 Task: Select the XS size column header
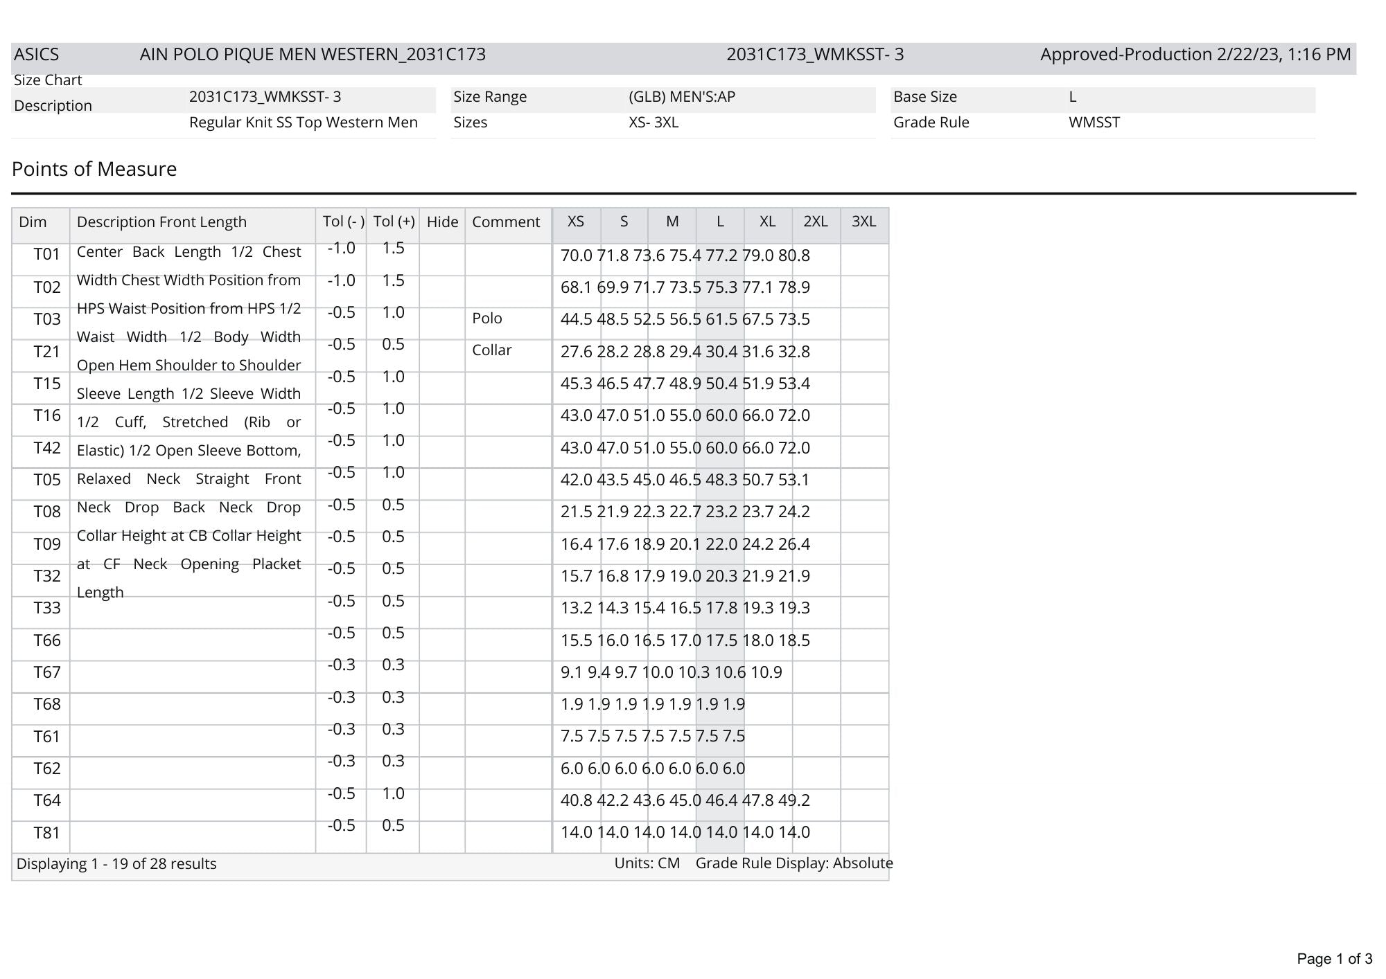click(x=575, y=222)
